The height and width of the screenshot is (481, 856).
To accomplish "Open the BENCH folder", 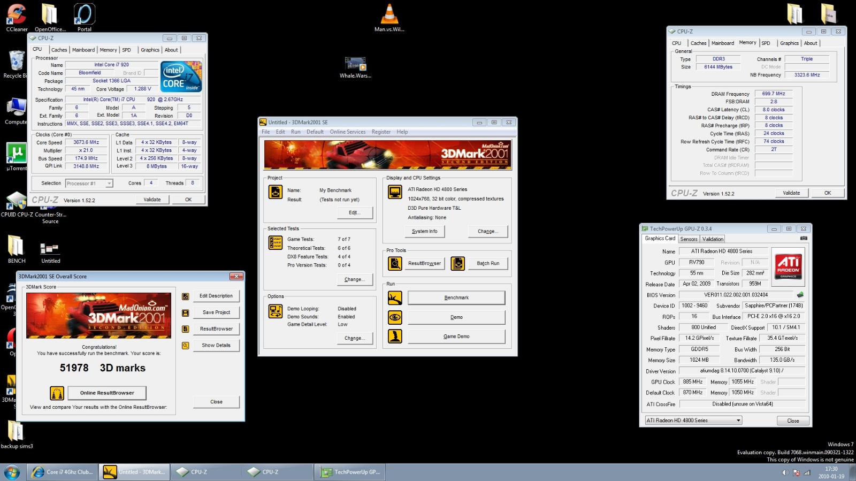I will [x=16, y=249].
